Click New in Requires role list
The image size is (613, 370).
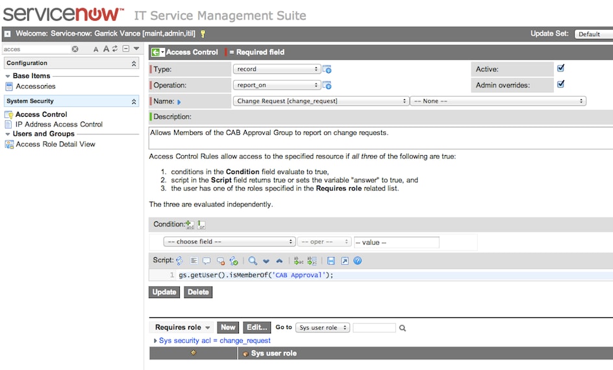228,327
